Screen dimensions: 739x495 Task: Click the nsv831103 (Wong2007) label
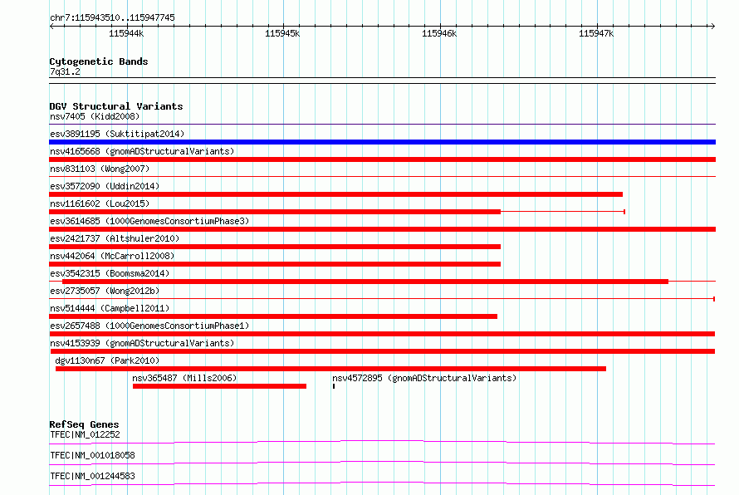[x=100, y=169]
